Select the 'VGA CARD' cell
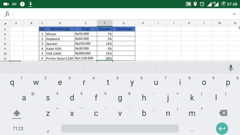The height and width of the screenshot is (135, 240). click(60, 53)
